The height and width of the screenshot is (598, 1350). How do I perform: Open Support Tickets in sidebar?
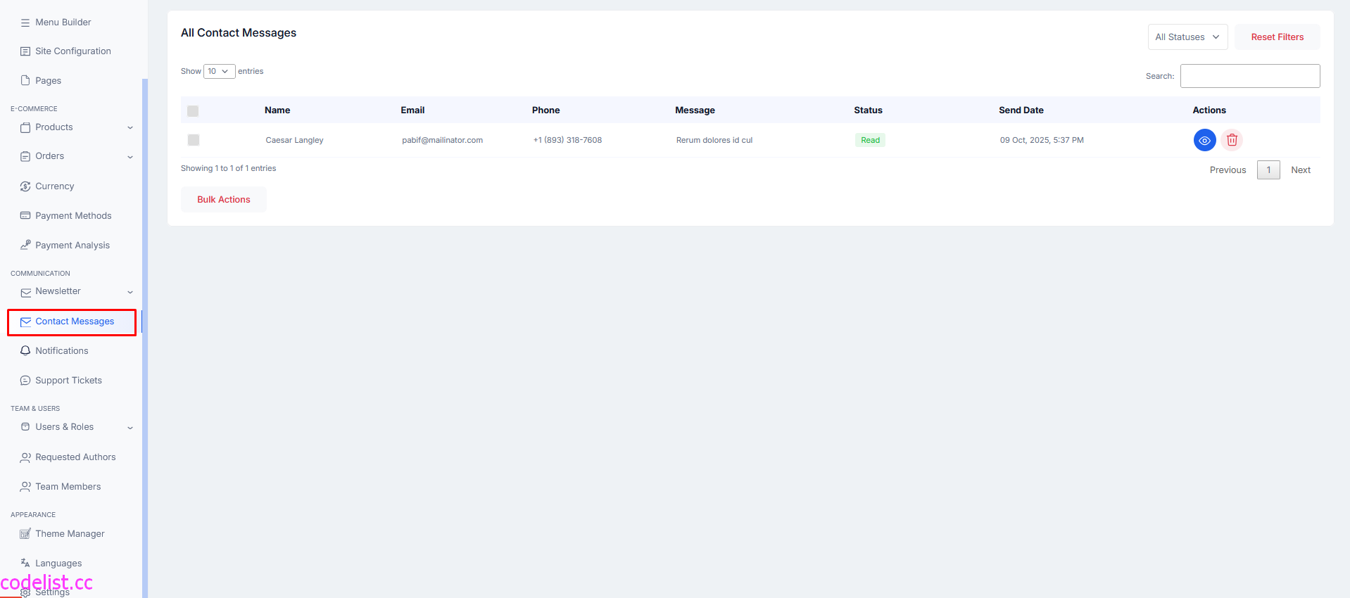pos(69,381)
